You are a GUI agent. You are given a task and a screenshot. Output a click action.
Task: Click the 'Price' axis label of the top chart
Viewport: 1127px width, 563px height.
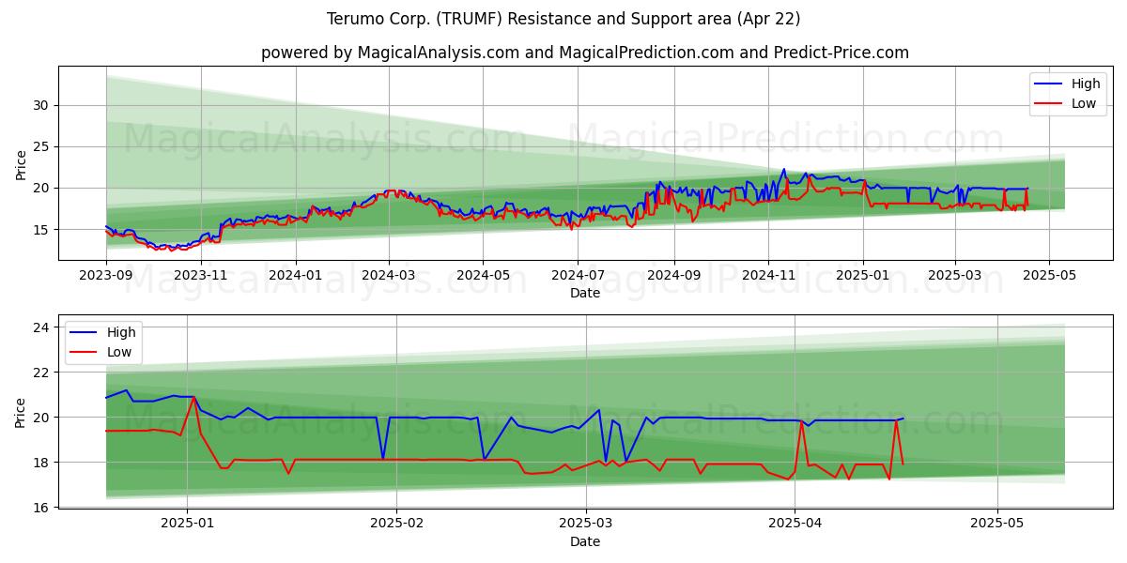pyautogui.click(x=21, y=163)
